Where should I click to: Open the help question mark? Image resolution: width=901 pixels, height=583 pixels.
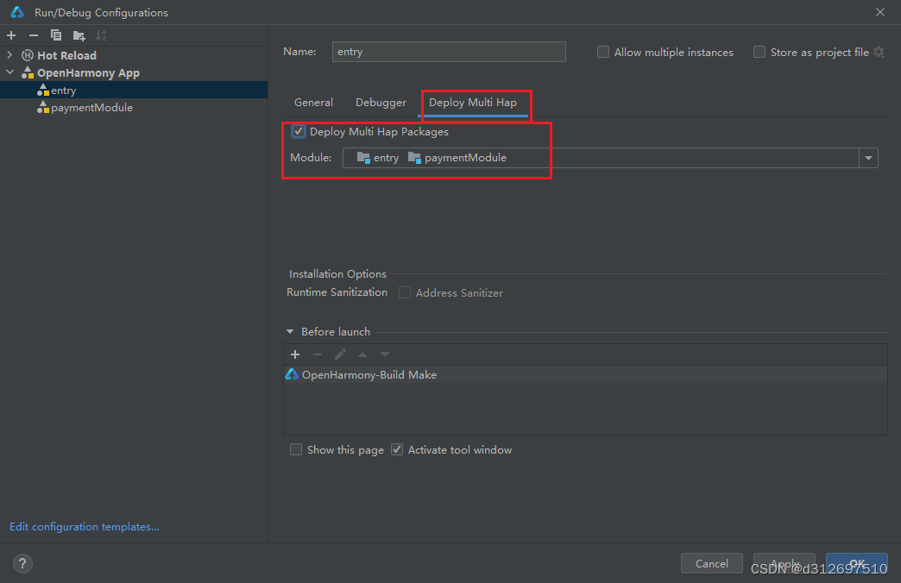(x=22, y=563)
